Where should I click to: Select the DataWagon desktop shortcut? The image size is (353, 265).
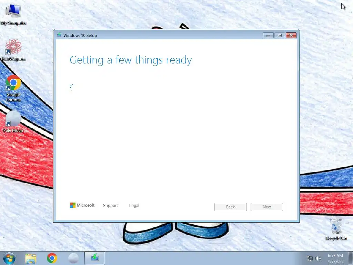tap(13, 50)
